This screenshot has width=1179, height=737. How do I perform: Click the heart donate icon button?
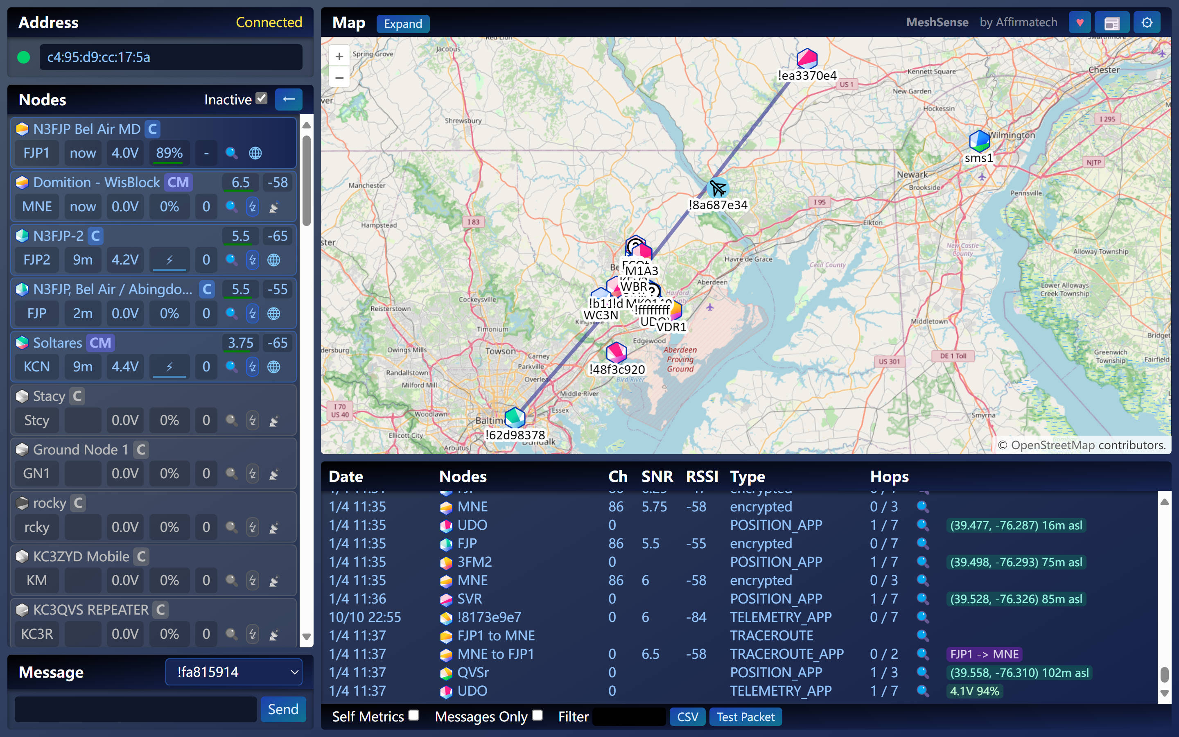1079,23
